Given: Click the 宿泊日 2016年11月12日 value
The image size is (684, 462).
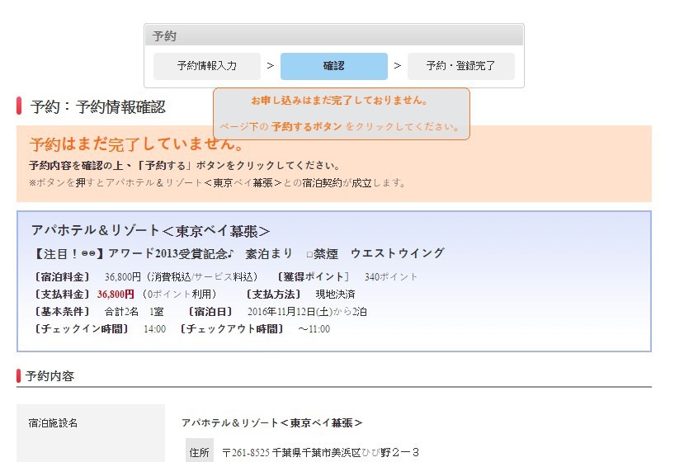Looking at the screenshot, I should 307,312.
